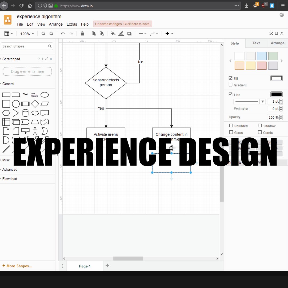The width and height of the screenshot is (288, 288).
Task: Reload the browser page
Action: (22, 6)
